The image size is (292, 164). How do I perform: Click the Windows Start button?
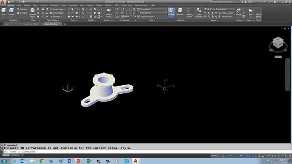(4, 161)
